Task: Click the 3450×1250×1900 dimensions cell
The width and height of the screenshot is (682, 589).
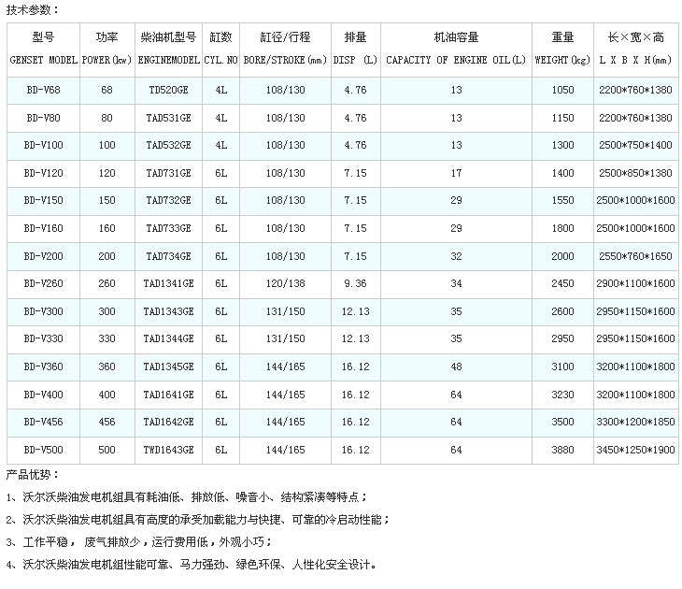Action: click(635, 450)
